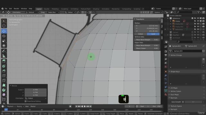Toggle Reference collection exclude checkbox
The height and width of the screenshot is (115, 206).
192,18
